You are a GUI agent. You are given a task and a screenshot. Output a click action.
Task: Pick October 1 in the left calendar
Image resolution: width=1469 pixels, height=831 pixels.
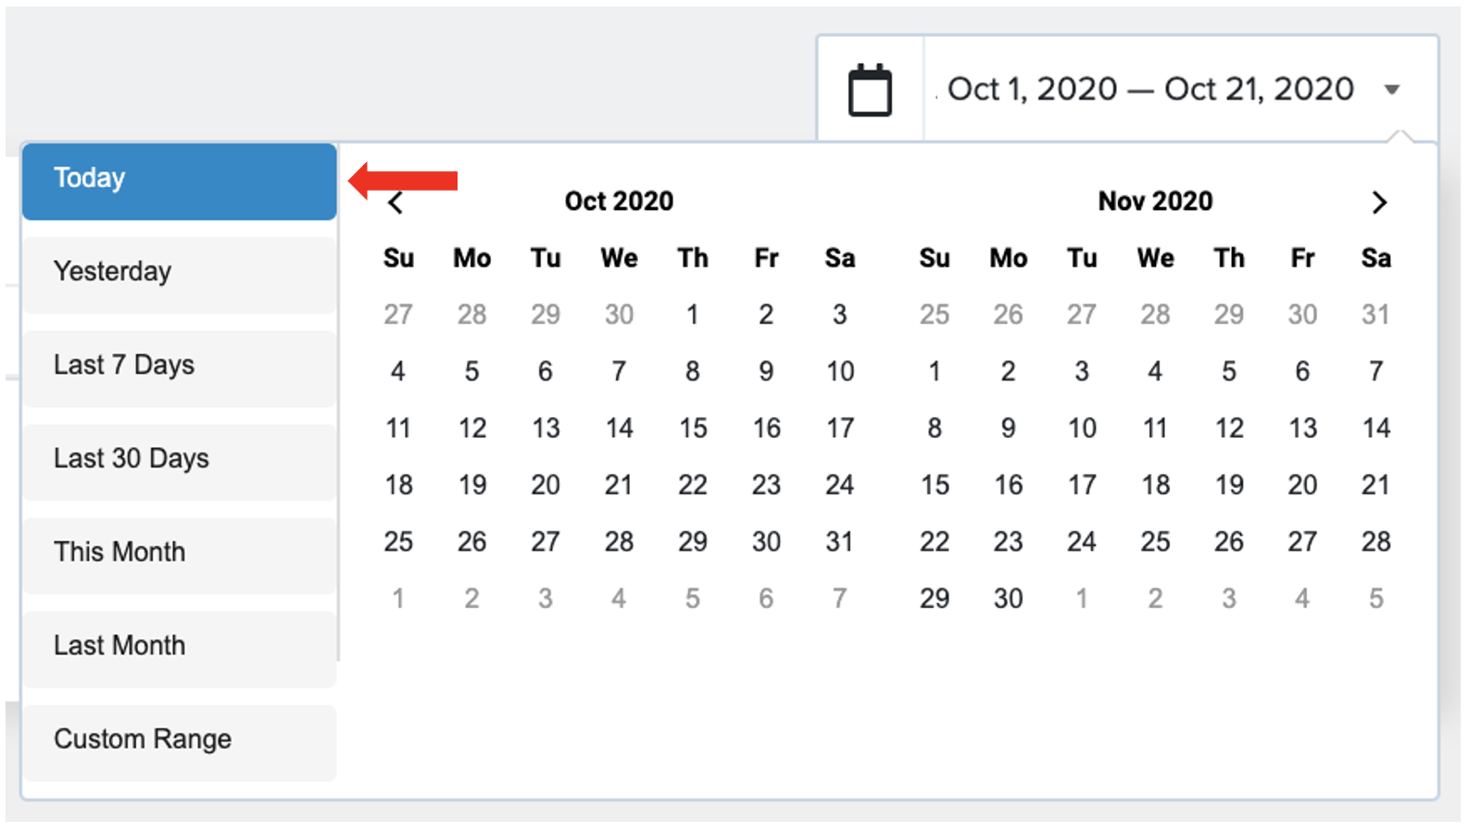[x=692, y=315]
